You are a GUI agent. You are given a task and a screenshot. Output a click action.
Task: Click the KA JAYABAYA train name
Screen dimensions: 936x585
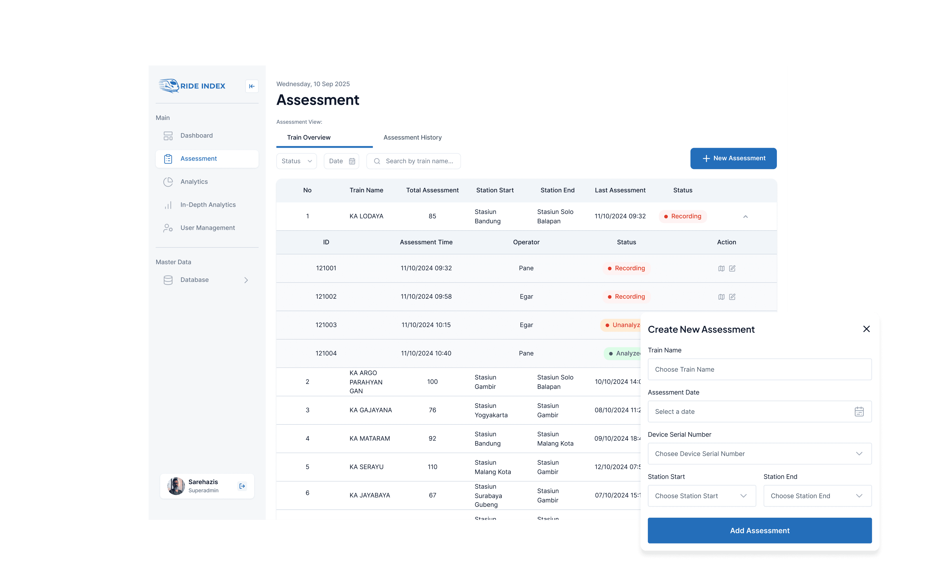click(370, 495)
